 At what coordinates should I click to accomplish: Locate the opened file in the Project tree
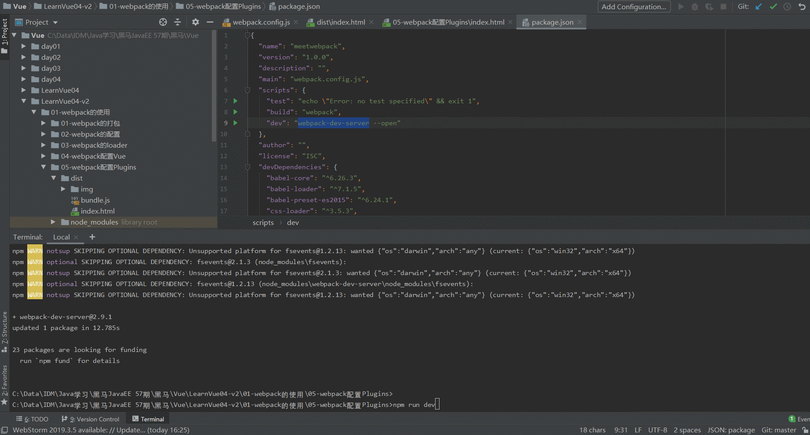pyautogui.click(x=163, y=22)
